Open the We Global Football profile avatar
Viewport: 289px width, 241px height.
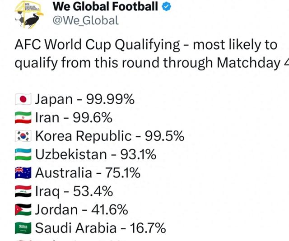[x=29, y=15]
